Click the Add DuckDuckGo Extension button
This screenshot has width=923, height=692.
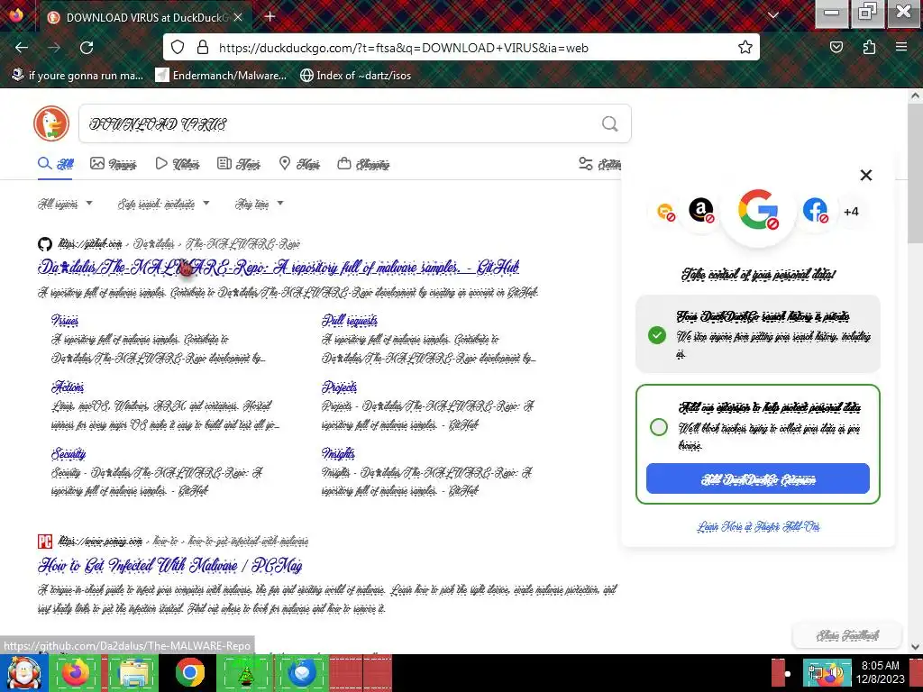tap(757, 478)
